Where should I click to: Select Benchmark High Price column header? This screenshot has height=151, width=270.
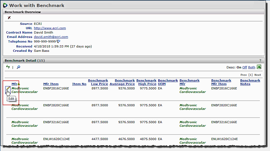point(146,82)
